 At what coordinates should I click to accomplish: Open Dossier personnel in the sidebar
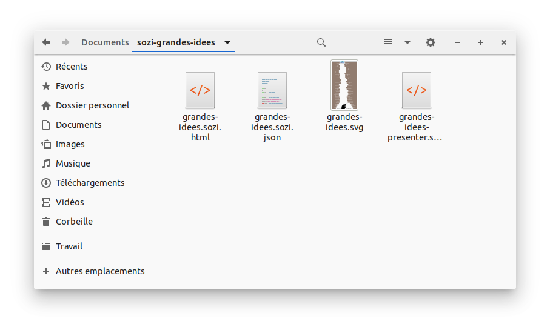coord(92,105)
